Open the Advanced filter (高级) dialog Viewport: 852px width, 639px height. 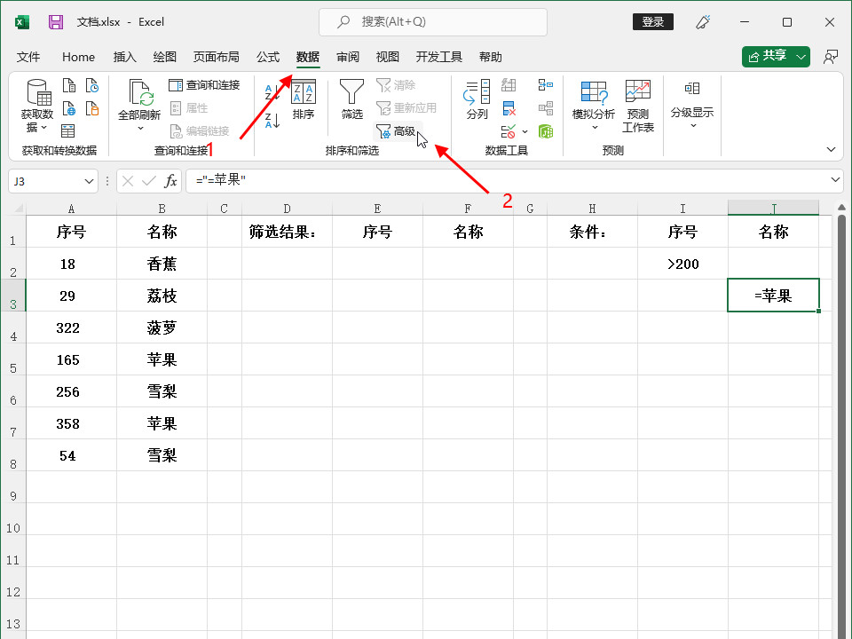click(396, 131)
